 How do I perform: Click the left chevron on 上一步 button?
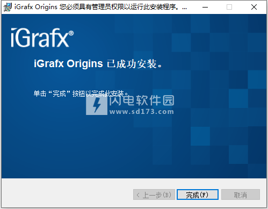pos(138,195)
